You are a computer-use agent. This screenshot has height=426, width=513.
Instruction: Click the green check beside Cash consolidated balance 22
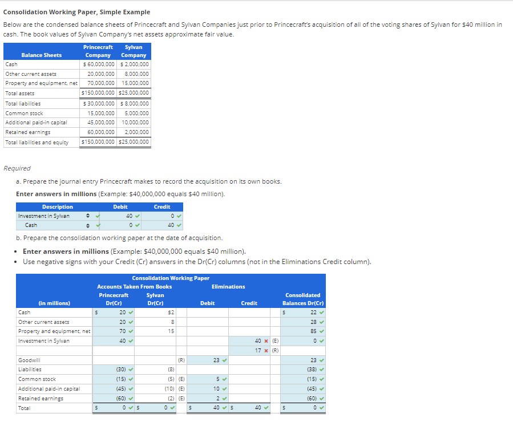click(x=321, y=313)
